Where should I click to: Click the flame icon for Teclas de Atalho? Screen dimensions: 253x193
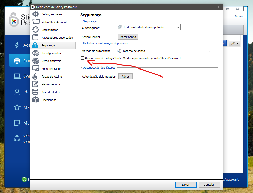(x=35, y=76)
